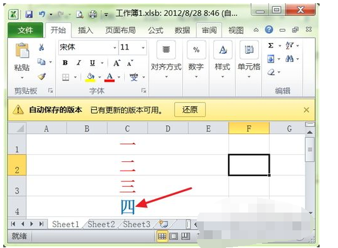Viewport: 338px width, 248px height.
Task: Click the Find binoculars icon
Action: pyautogui.click(x=289, y=59)
